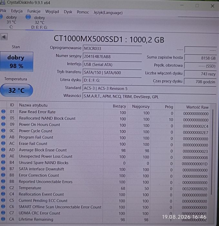This screenshot has height=226, width=219.
Task: Click the status icon for the Temperature attribute
Action: pyautogui.click(x=3, y=187)
